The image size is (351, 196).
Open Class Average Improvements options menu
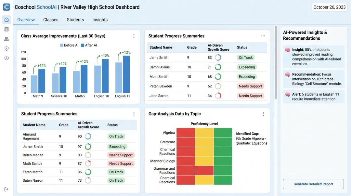pos(134,36)
